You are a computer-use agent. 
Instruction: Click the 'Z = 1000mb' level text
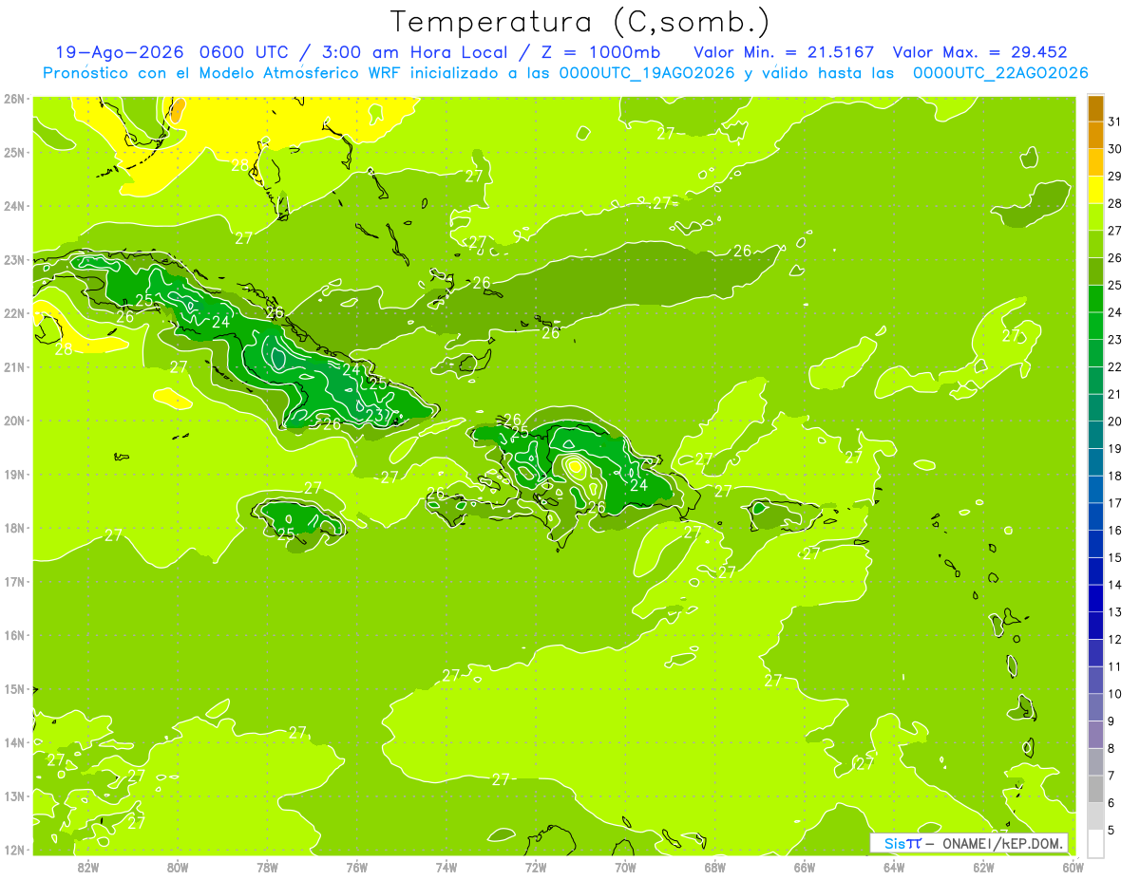(x=599, y=53)
